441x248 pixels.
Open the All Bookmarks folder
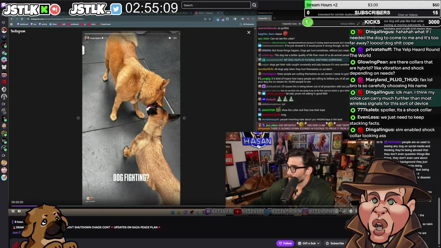coord(247,24)
